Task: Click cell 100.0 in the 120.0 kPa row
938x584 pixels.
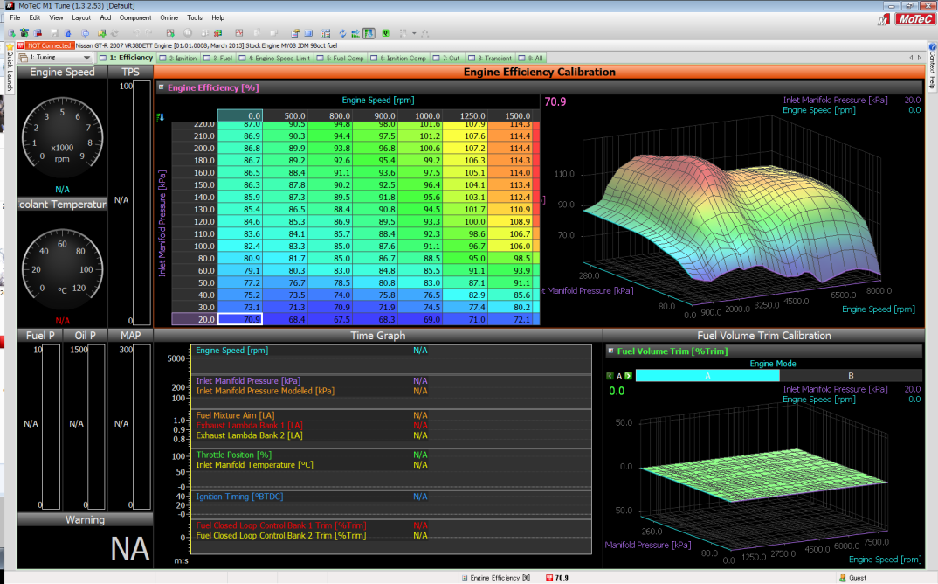Action: (x=466, y=221)
